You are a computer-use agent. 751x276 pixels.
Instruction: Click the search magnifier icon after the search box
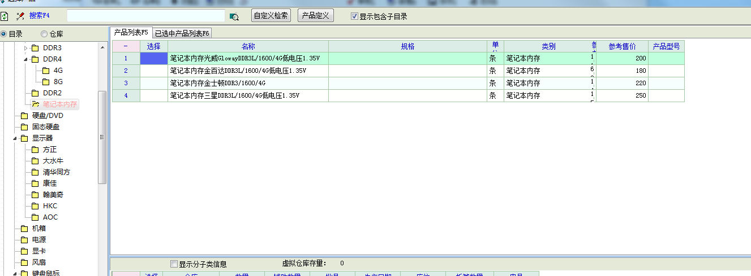(x=234, y=16)
